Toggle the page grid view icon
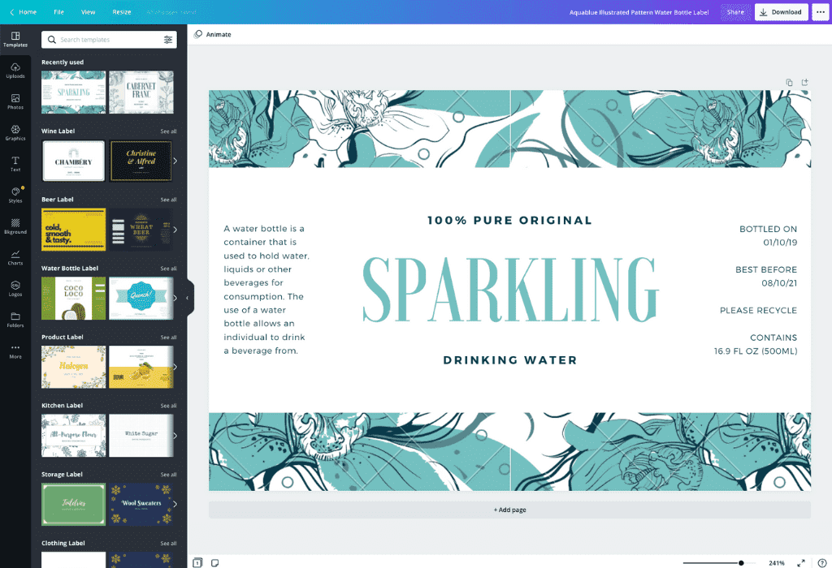The height and width of the screenshot is (568, 832). [x=197, y=562]
